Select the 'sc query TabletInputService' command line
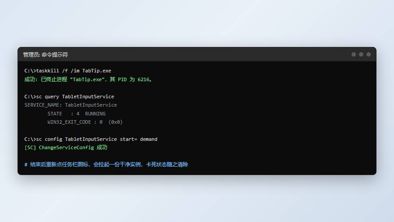Image resolution: width=394 pixels, height=222 pixels. (x=69, y=97)
